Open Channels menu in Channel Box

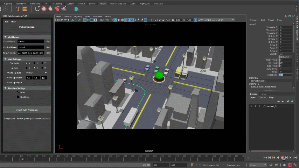(254, 20)
